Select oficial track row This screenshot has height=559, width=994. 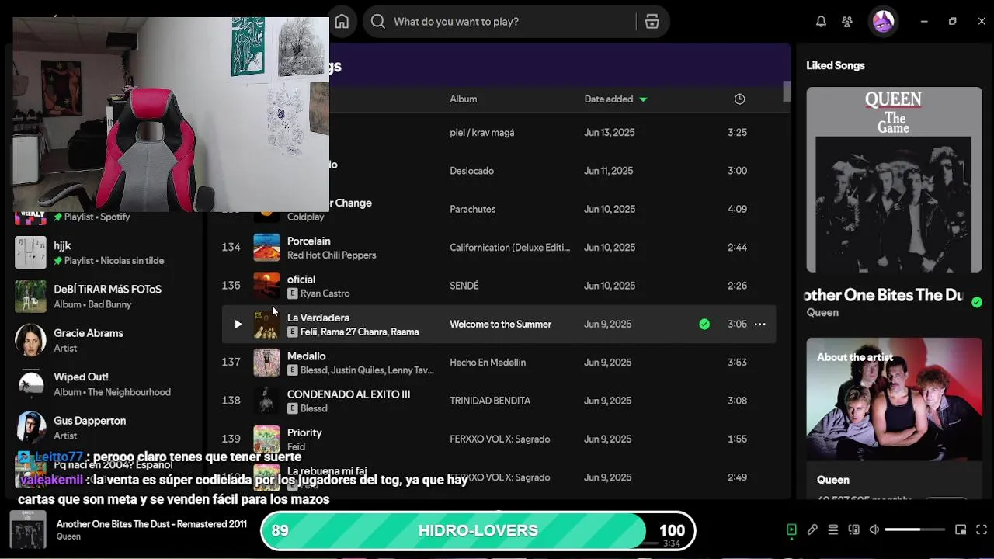497,286
